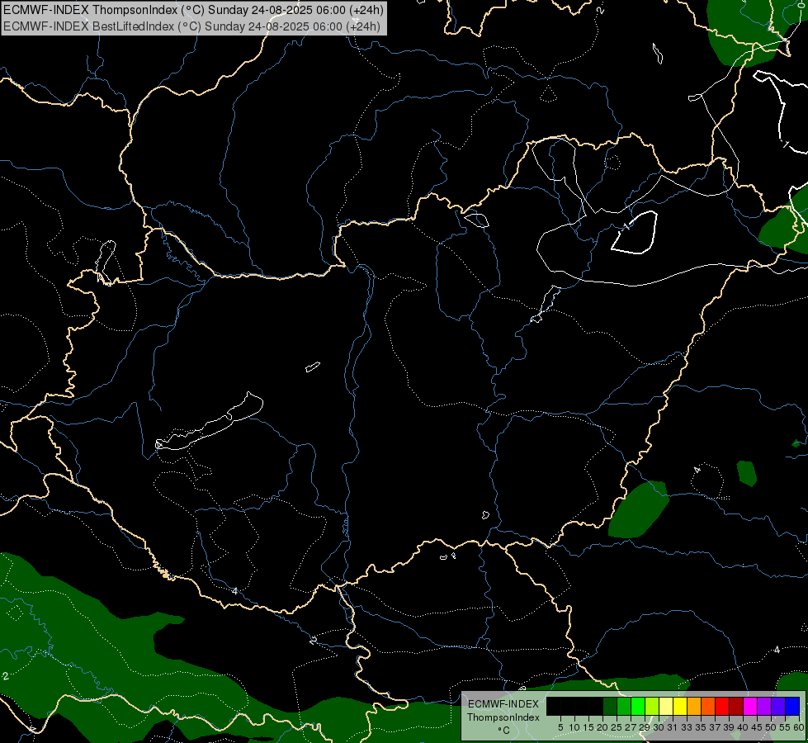Select the bright red 37–39 legend swatch

pos(722,706)
